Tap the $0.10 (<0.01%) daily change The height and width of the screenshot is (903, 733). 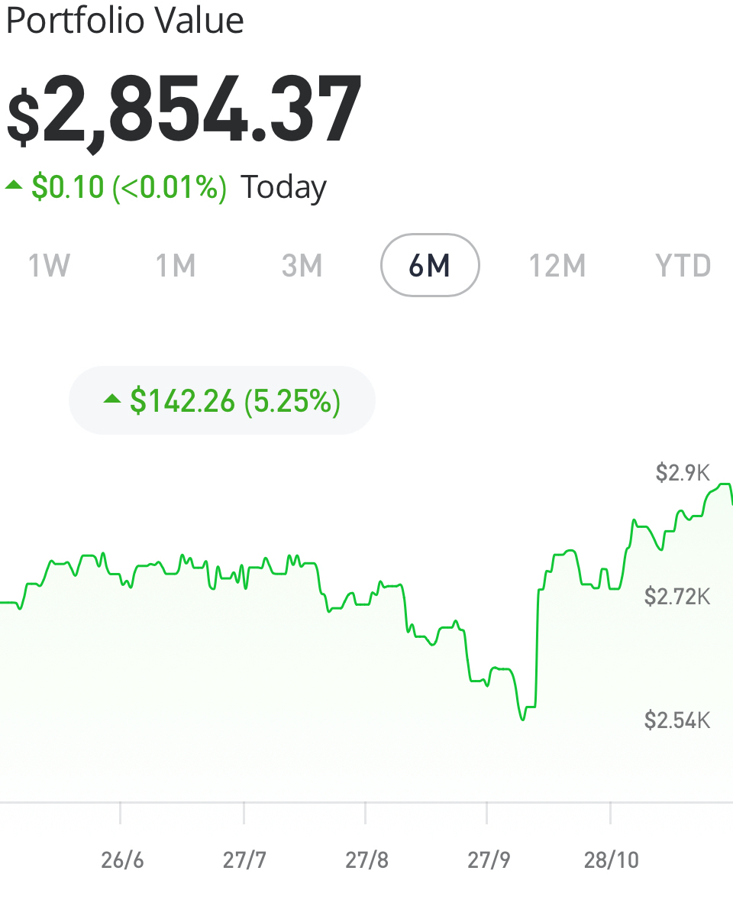tap(128, 187)
